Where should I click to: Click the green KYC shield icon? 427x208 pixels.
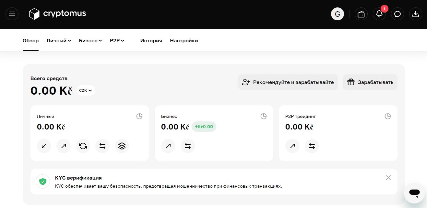click(x=43, y=182)
